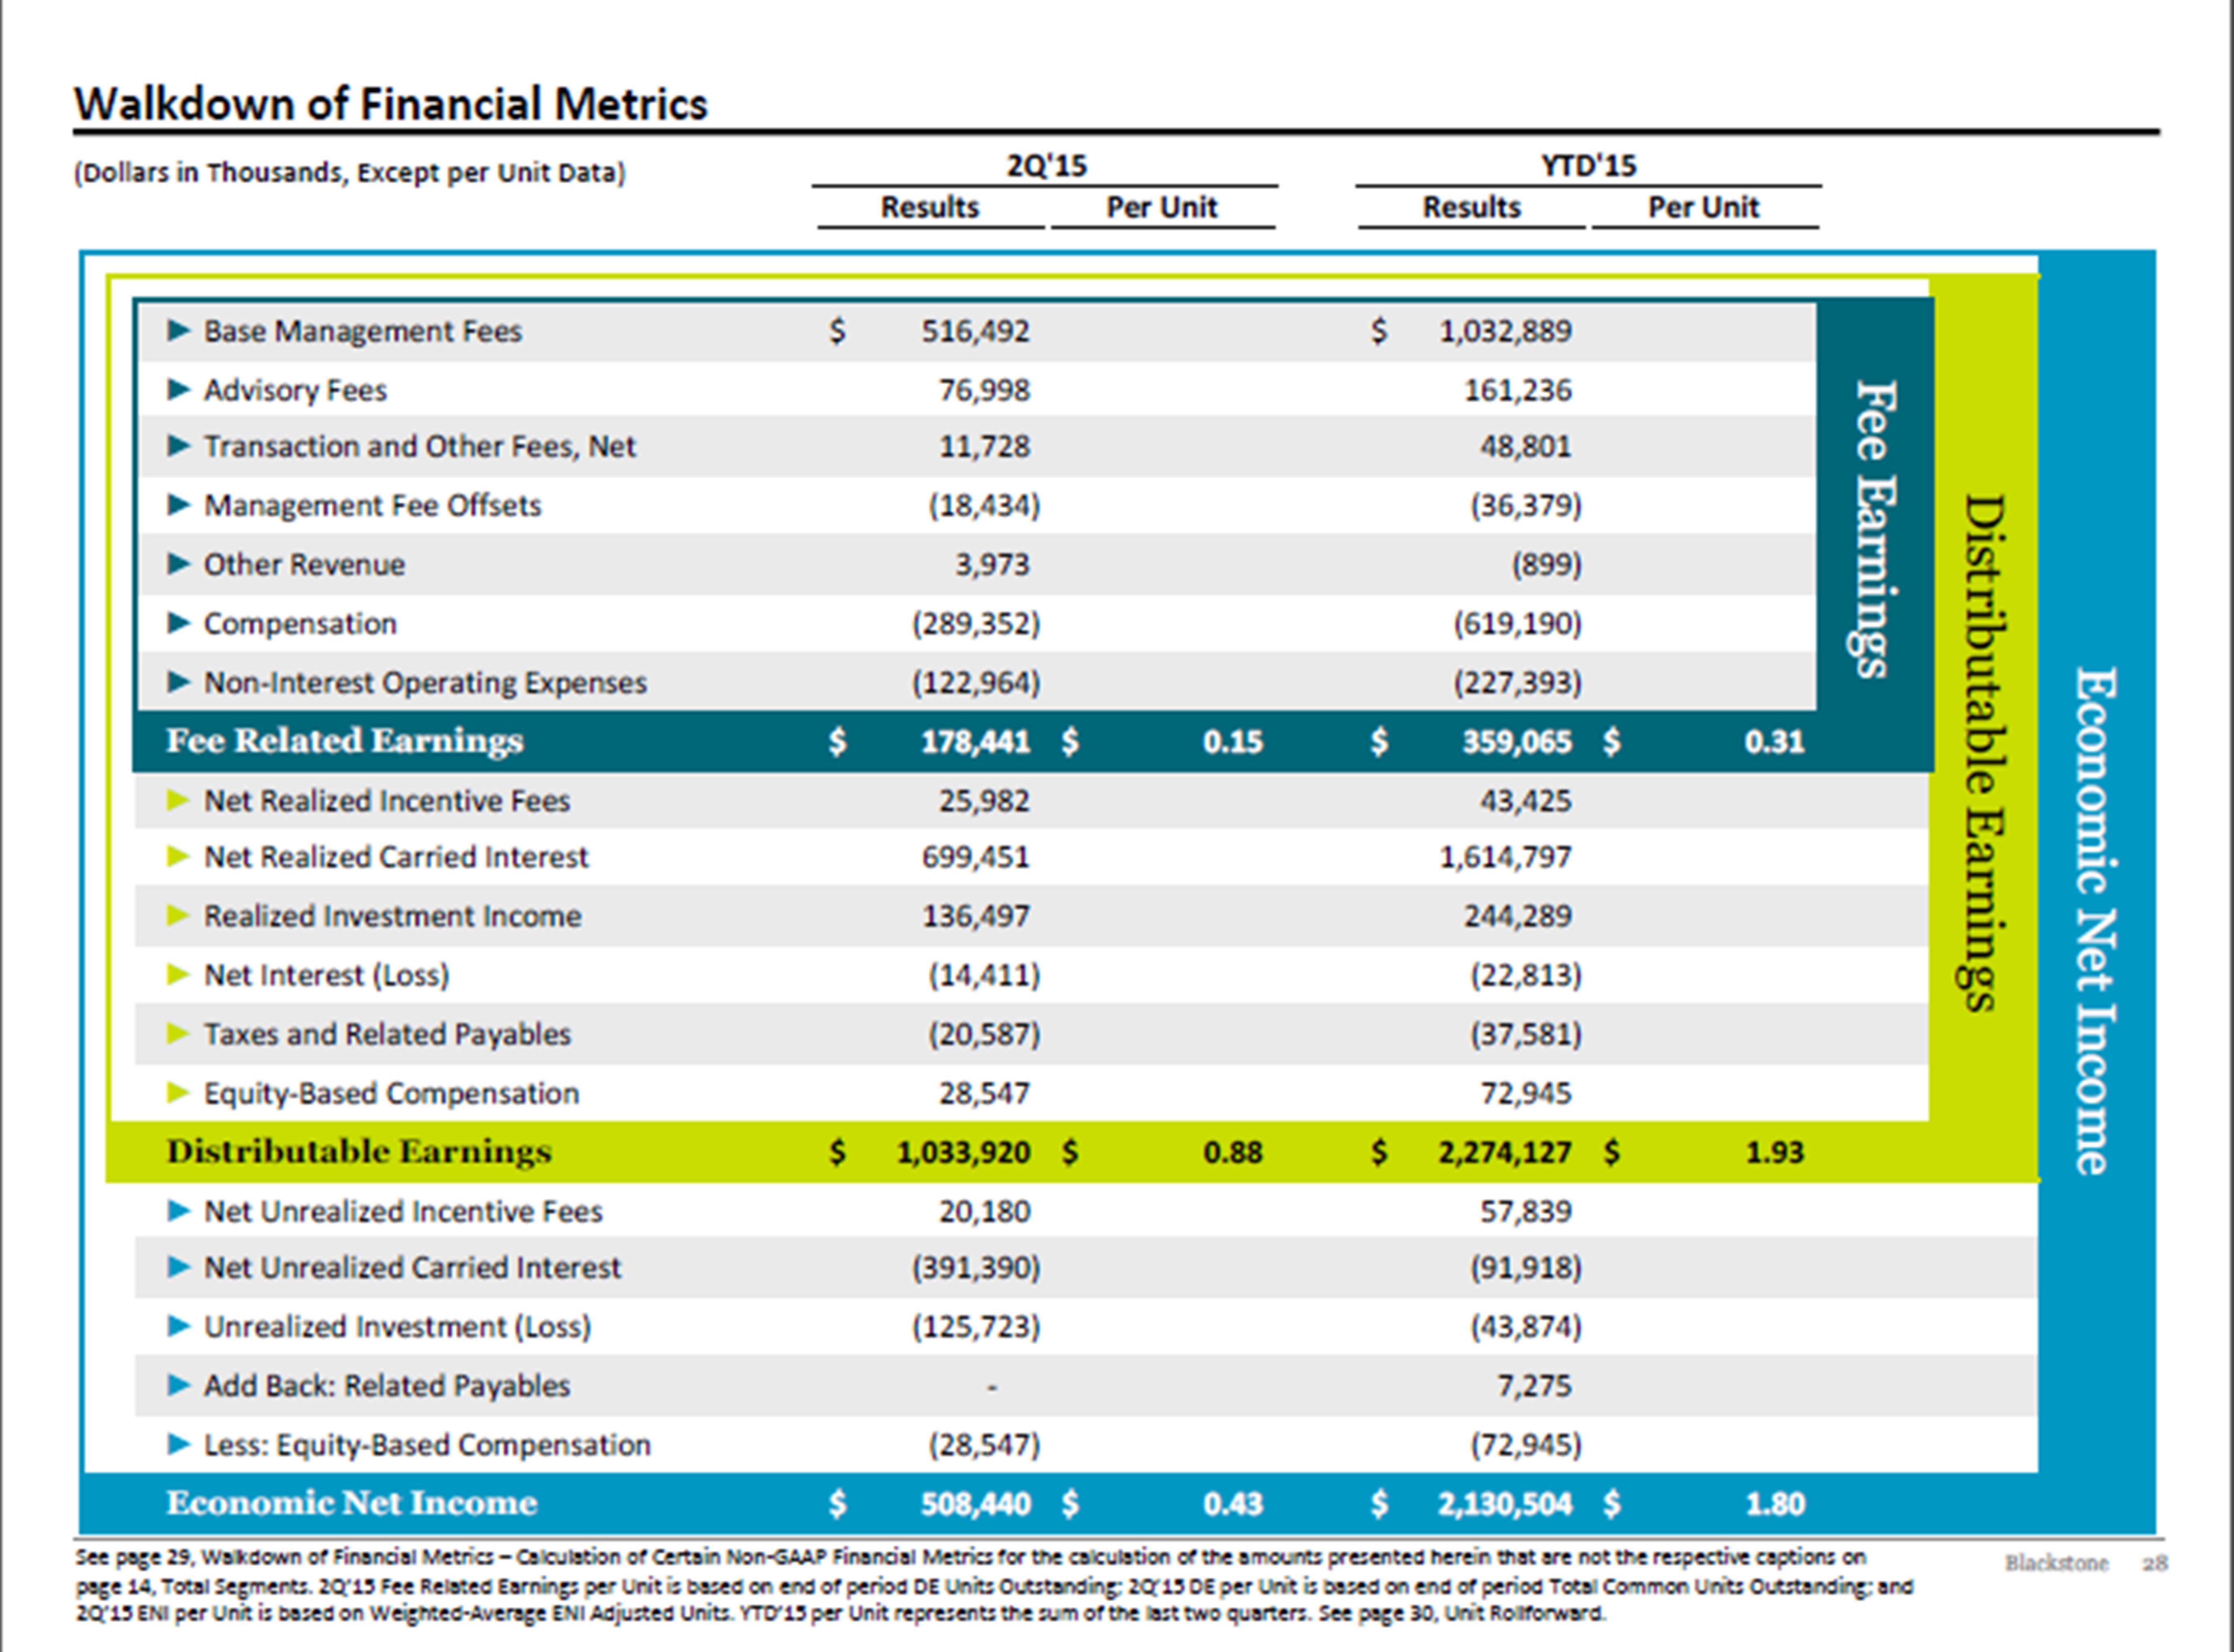This screenshot has height=1652, width=2234.
Task: Click the 1,614,797 carried interest YTD value
Action: pyautogui.click(x=1505, y=858)
